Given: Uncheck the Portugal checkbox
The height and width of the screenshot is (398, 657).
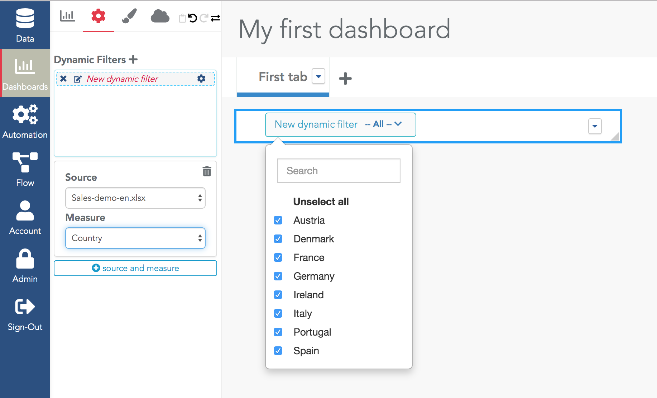Looking at the screenshot, I should [x=278, y=332].
